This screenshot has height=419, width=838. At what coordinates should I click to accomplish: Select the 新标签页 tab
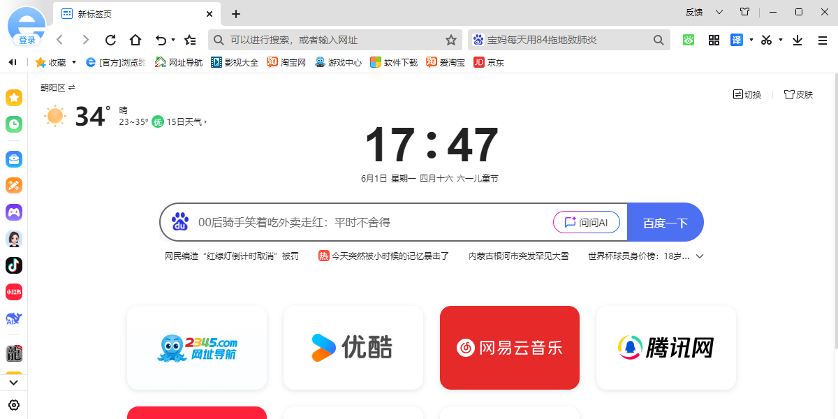(x=137, y=13)
